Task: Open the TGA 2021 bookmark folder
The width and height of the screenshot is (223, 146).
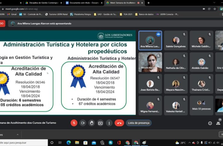Action: point(126,14)
